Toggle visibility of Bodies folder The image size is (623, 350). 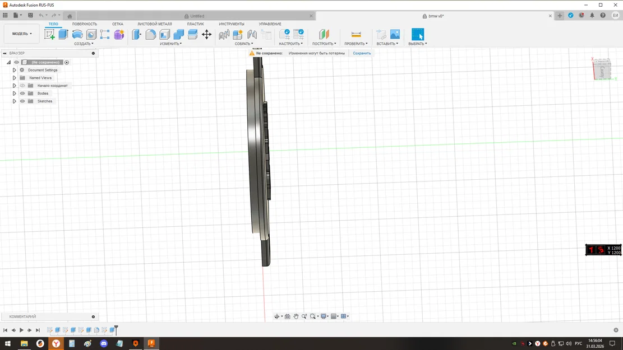coord(22,94)
